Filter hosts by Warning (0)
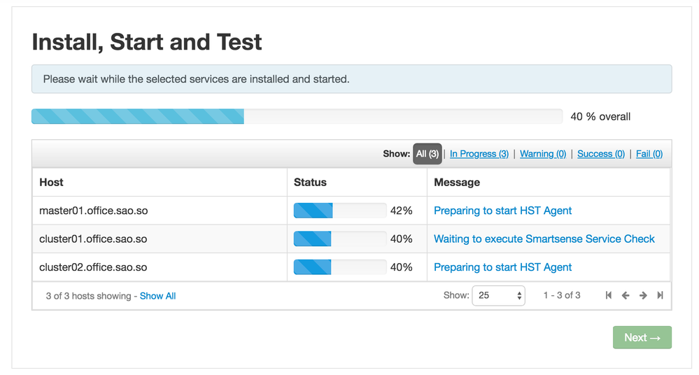699x375 pixels. [x=542, y=154]
